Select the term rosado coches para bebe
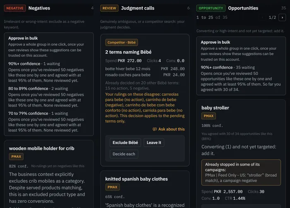 (x=128, y=75)
